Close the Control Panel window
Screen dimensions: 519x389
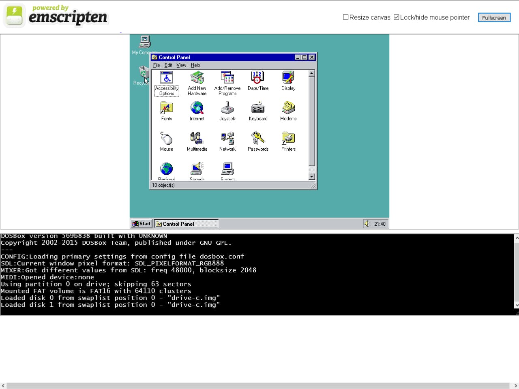click(x=312, y=57)
